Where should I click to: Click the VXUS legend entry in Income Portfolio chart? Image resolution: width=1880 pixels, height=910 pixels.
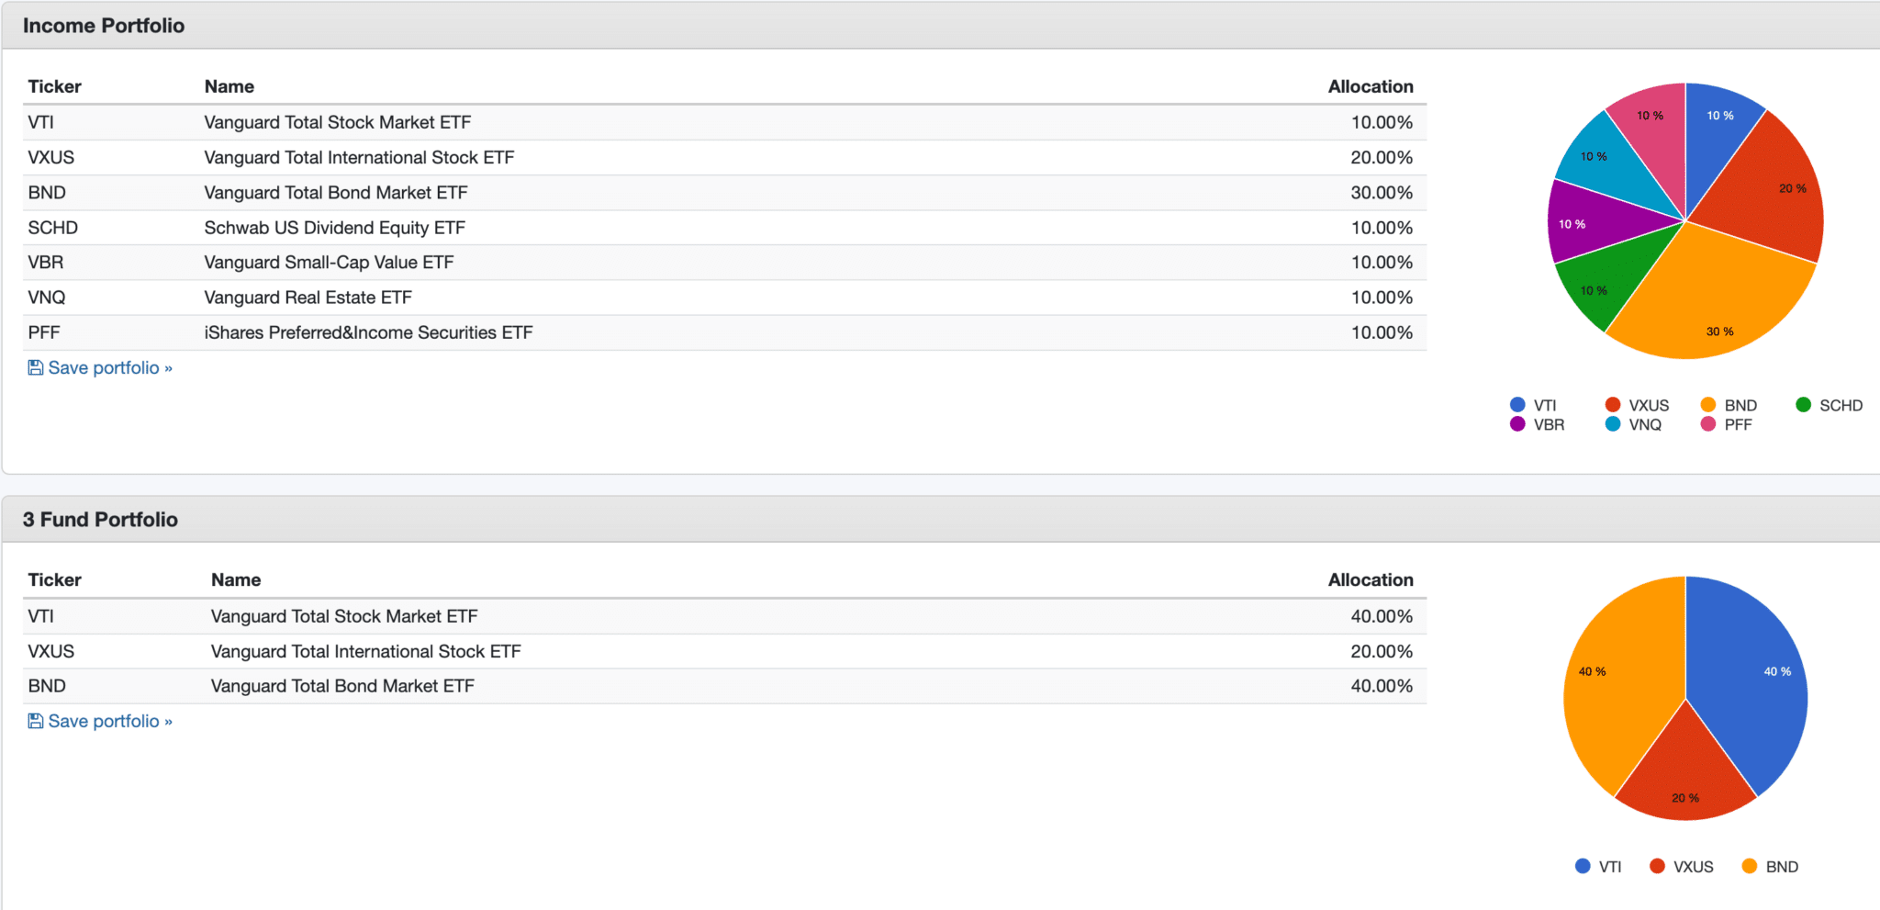1637,405
